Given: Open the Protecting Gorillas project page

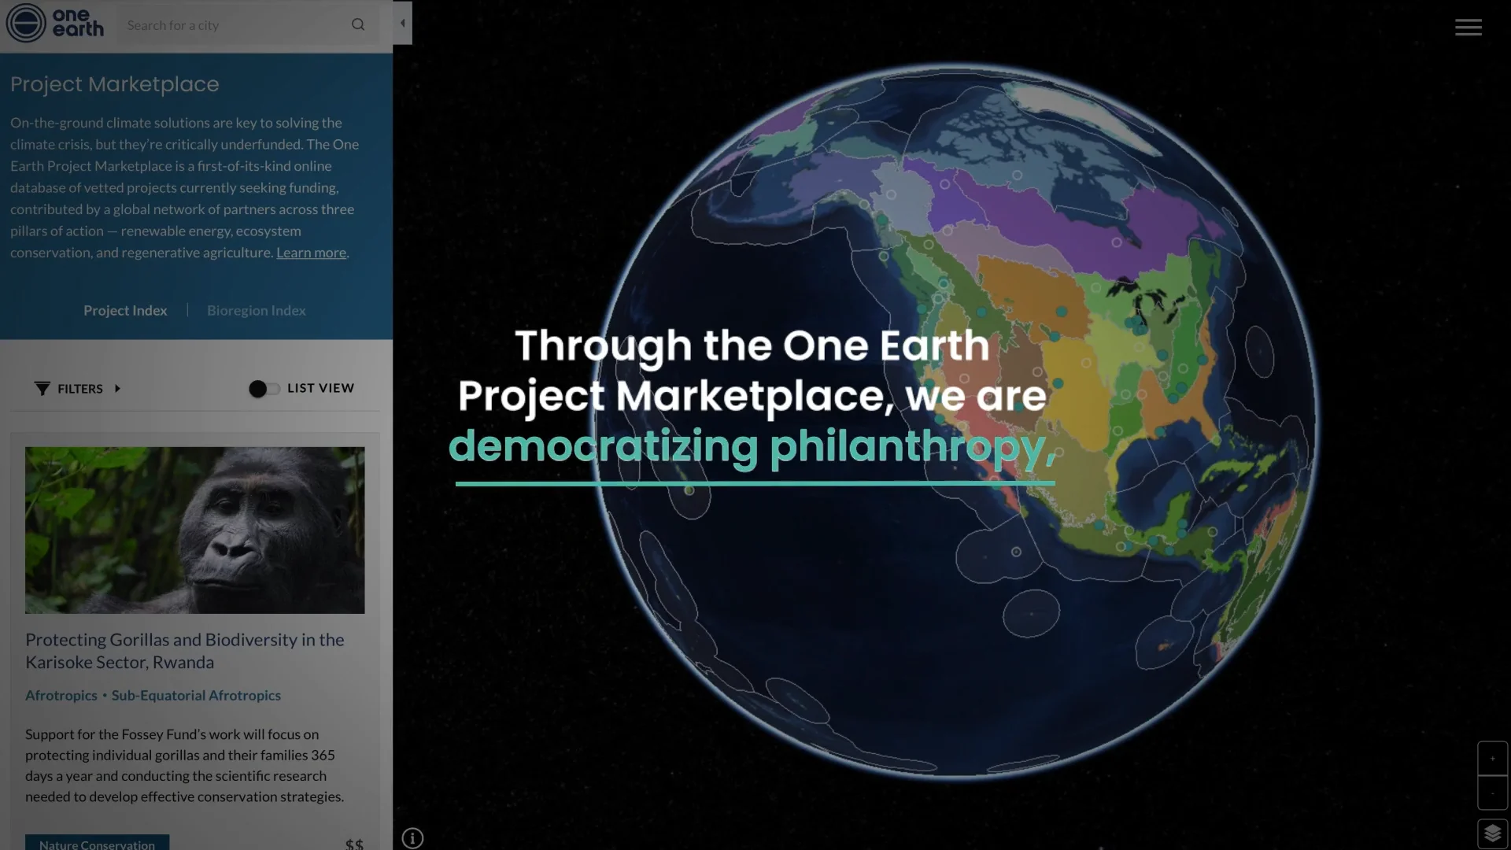Looking at the screenshot, I should point(185,651).
